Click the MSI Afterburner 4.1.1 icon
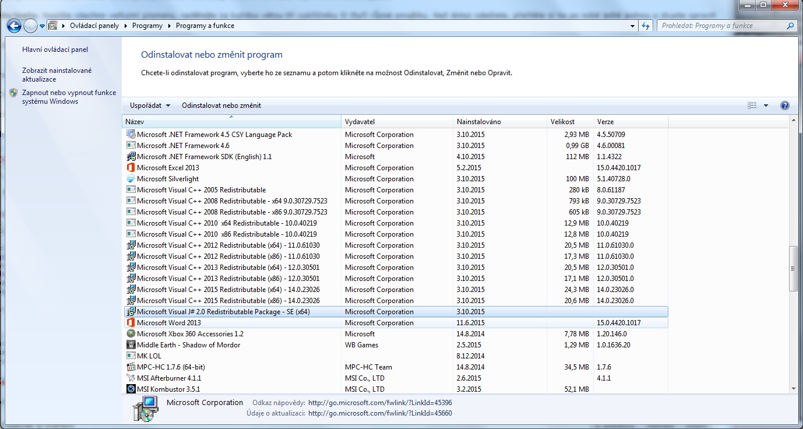Screen dimensions: 803x429 coord(131,378)
